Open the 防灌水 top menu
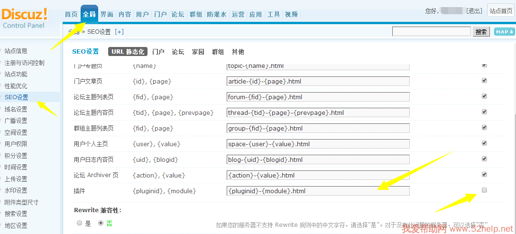516x234 pixels. pos(216,14)
